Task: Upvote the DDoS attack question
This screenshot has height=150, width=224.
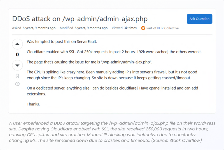Action: coord(17,44)
